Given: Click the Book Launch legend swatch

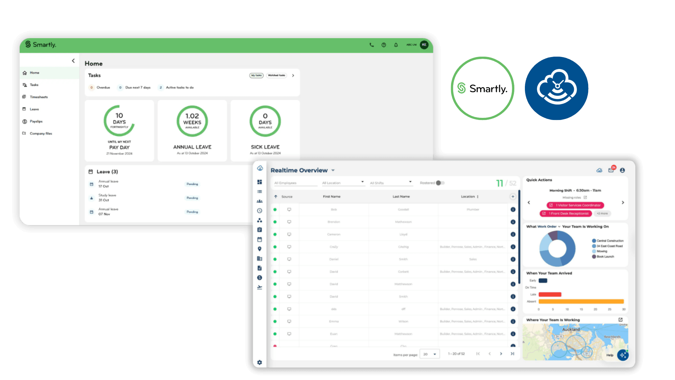Looking at the screenshot, I should pyautogui.click(x=594, y=257).
